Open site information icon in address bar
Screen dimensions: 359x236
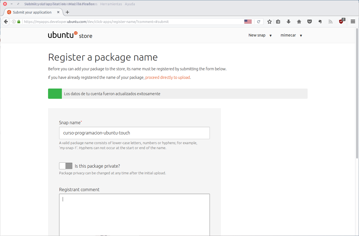(14, 22)
